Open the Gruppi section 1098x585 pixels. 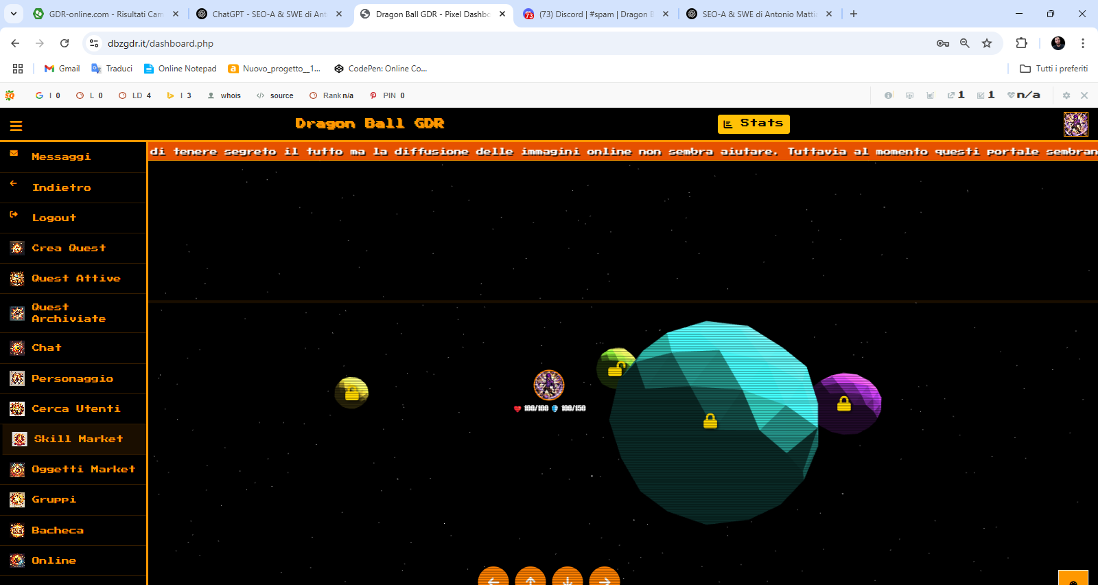coord(73,499)
